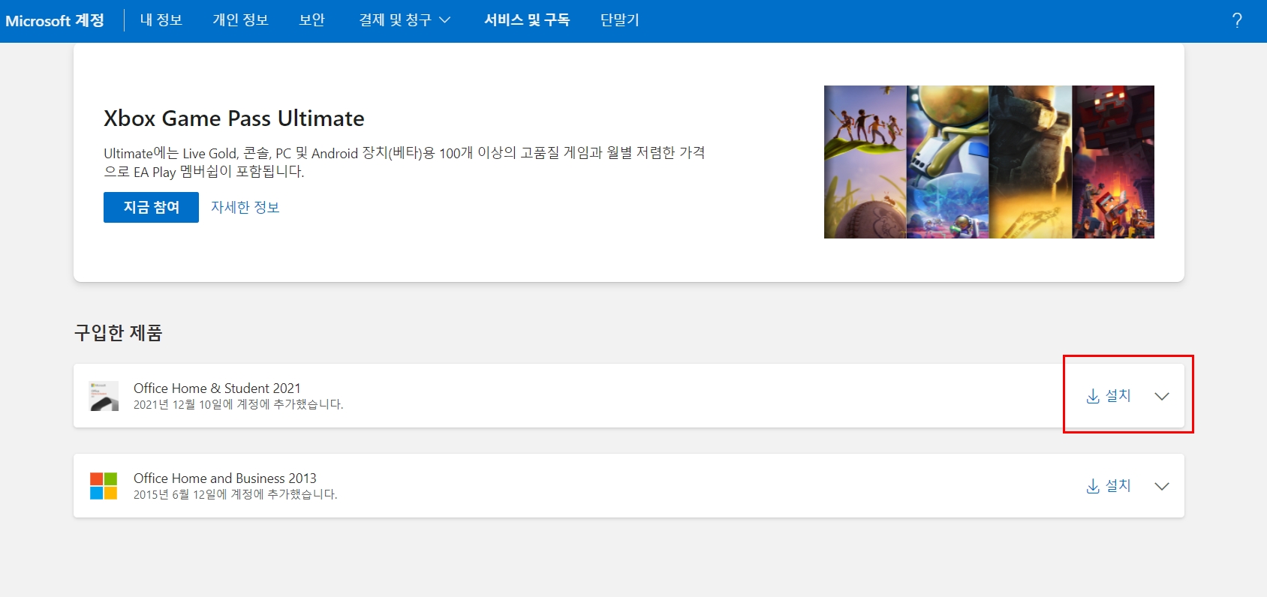Image resolution: width=1267 pixels, height=597 pixels.
Task: Go to the 단말기 tab
Action: click(620, 20)
